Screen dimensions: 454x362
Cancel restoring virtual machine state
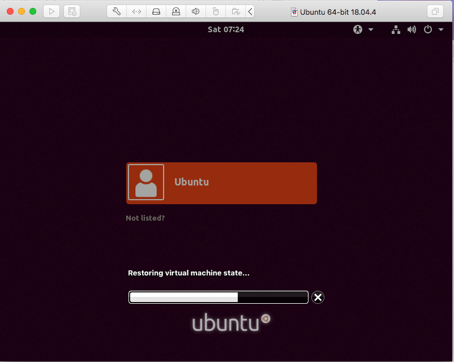click(318, 297)
